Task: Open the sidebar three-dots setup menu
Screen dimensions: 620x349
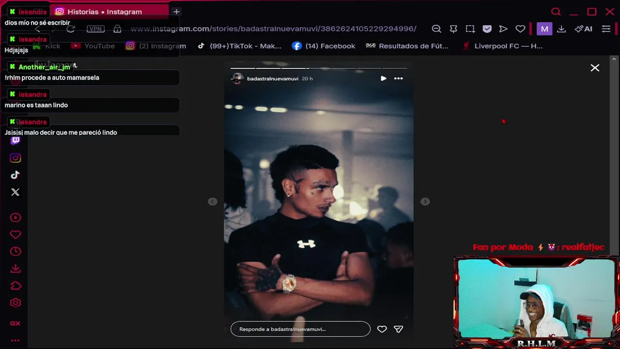Action: pos(15,340)
